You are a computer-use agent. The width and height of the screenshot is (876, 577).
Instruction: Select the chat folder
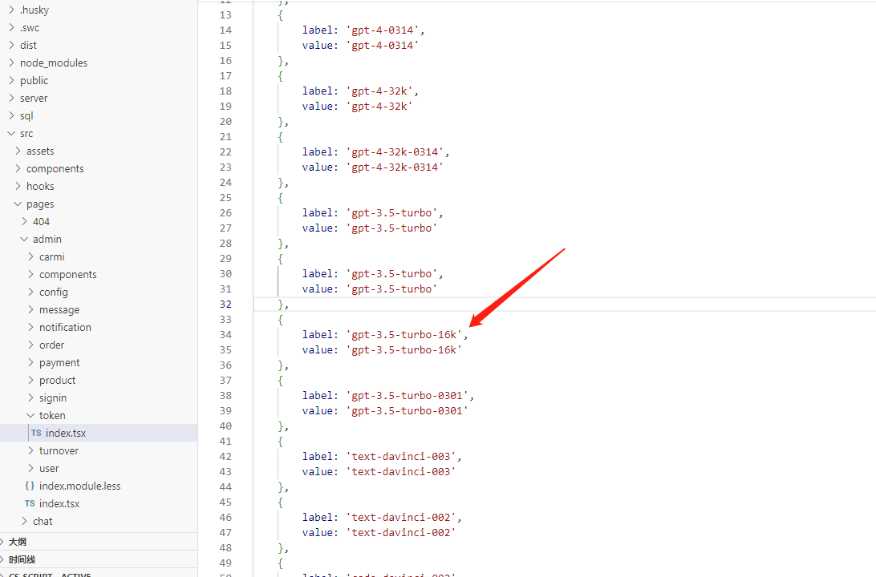pos(43,522)
